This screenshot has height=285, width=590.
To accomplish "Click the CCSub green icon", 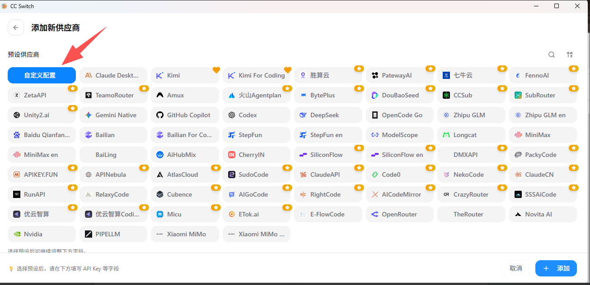I will (446, 95).
